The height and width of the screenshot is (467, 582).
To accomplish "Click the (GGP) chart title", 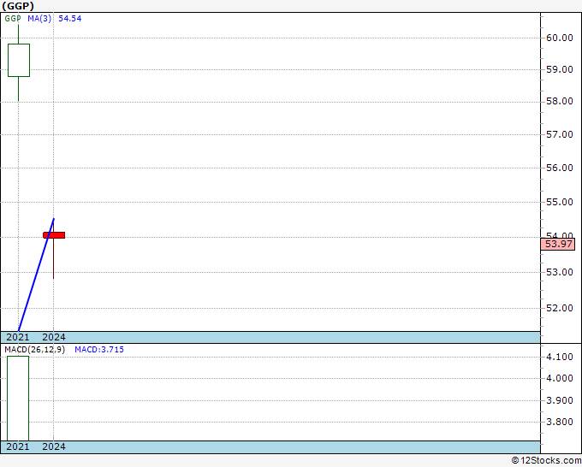I will [x=18, y=6].
